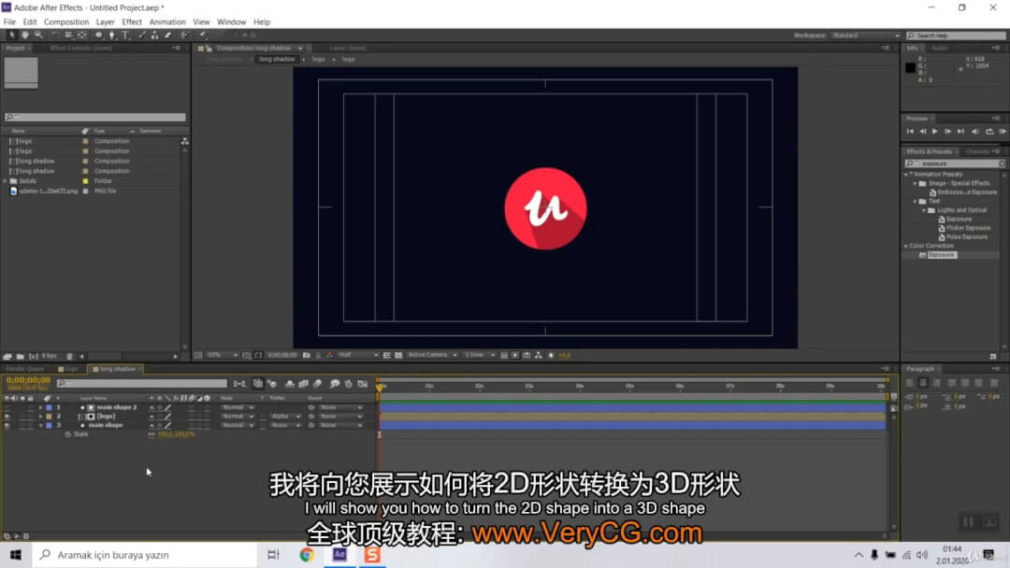Open Active Camera dropdown
This screenshot has width=1010, height=568.
[431, 355]
